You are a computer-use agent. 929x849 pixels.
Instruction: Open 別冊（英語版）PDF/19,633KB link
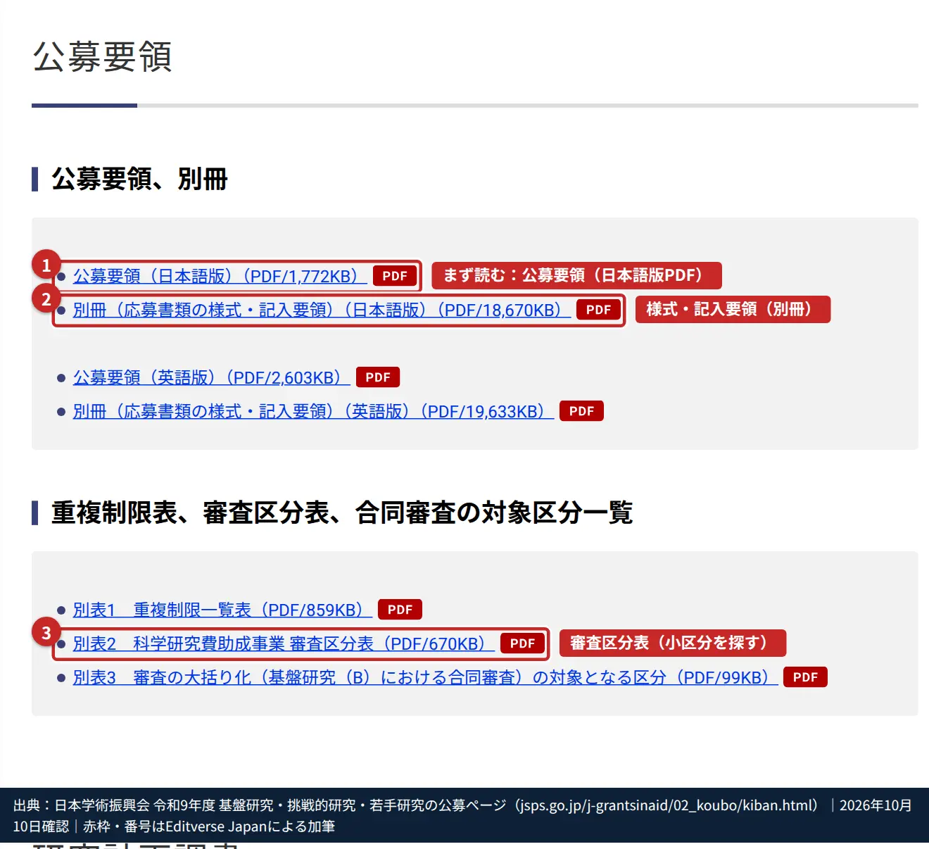(313, 411)
